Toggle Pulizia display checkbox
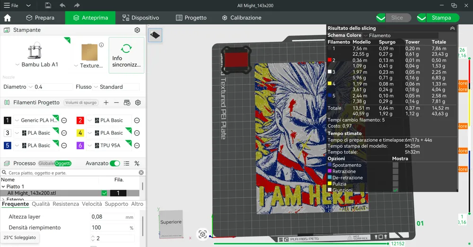473x247 pixels. (x=395, y=184)
